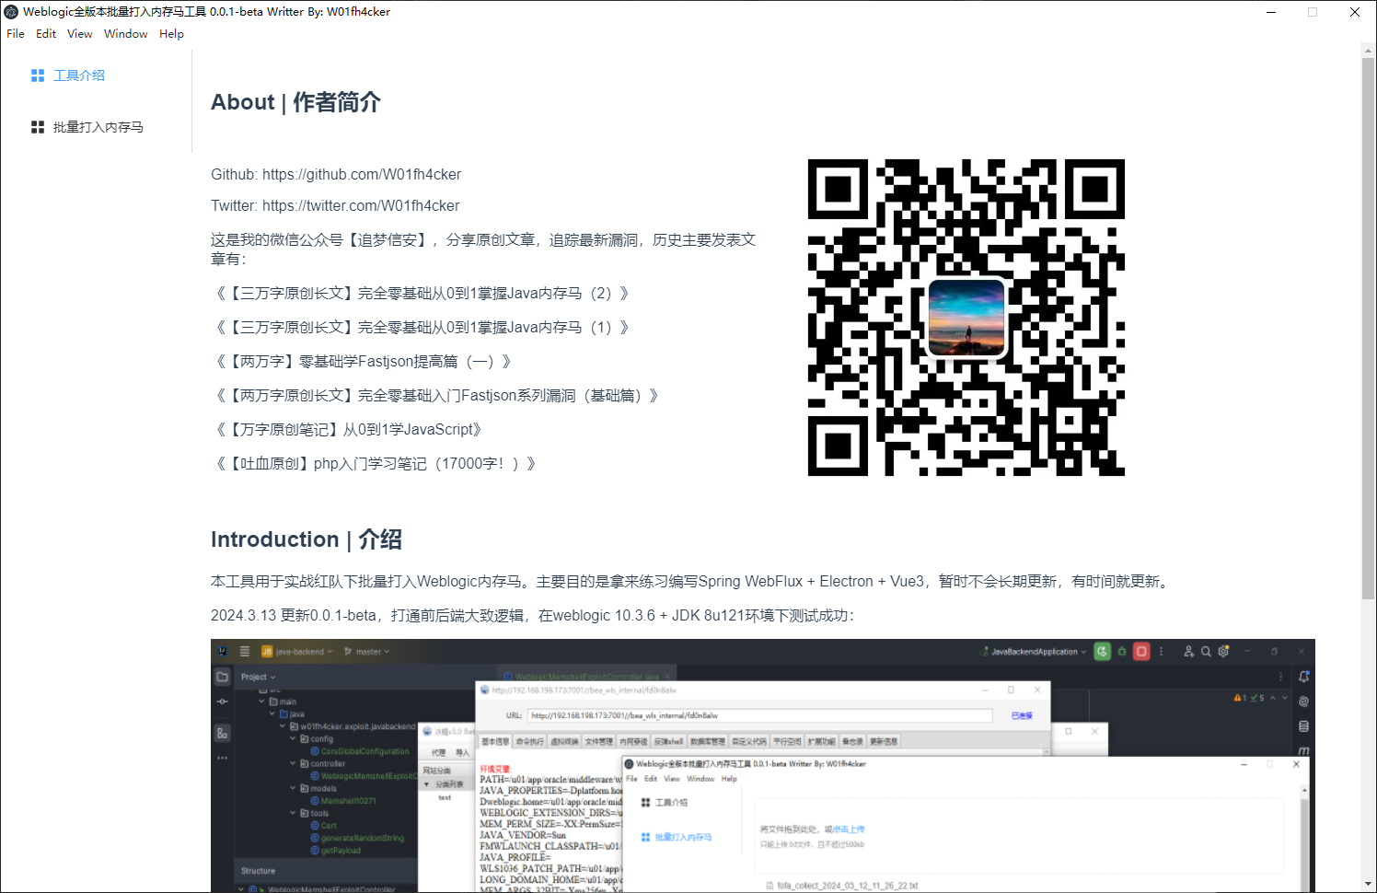Close the Weblogic tool window
The width and height of the screenshot is (1377, 893).
pyautogui.click(x=1355, y=12)
